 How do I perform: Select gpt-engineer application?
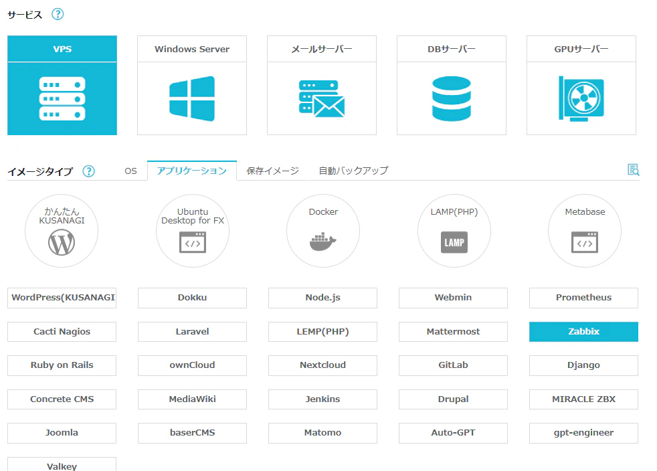(x=583, y=433)
